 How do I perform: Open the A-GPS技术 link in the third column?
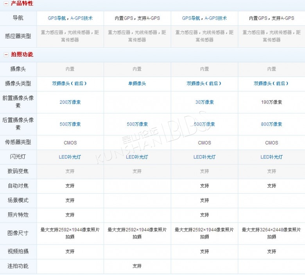point(216,18)
